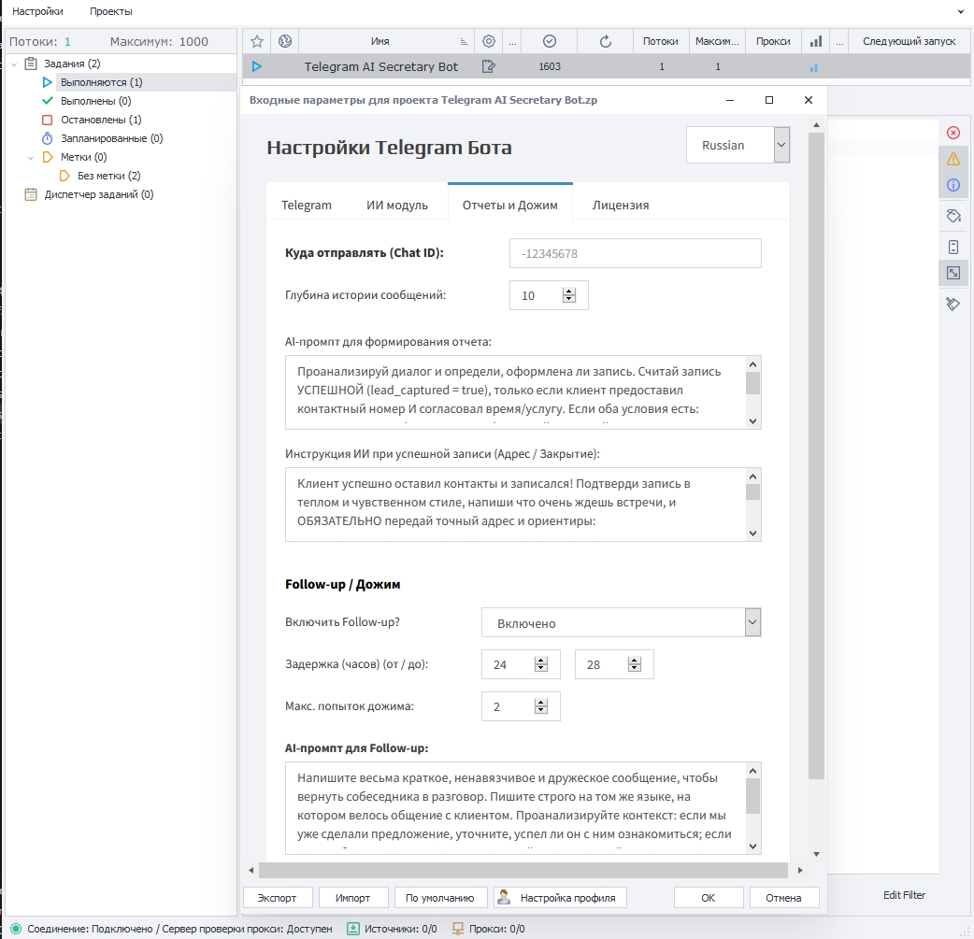Image resolution: width=974 pixels, height=939 pixels.
Task: Click the orange warning filter icon
Action: click(x=953, y=159)
